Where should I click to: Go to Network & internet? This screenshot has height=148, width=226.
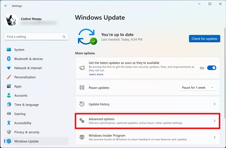click(x=28, y=68)
